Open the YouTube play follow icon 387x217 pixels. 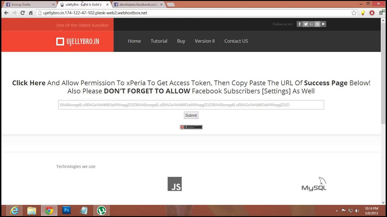click(323, 24)
